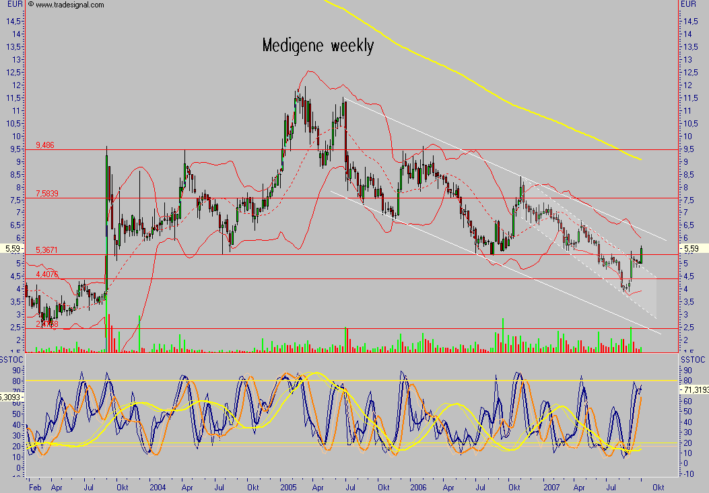Click the EUR currency label above right price scale

click(x=688, y=4)
